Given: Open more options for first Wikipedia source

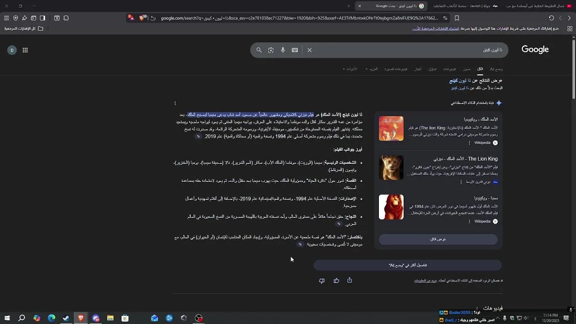Looking at the screenshot, I should (x=469, y=143).
